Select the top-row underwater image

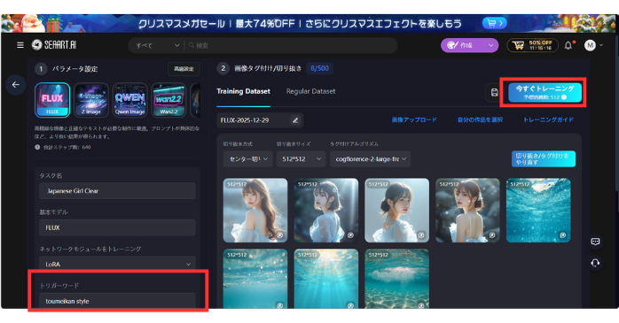538,211
